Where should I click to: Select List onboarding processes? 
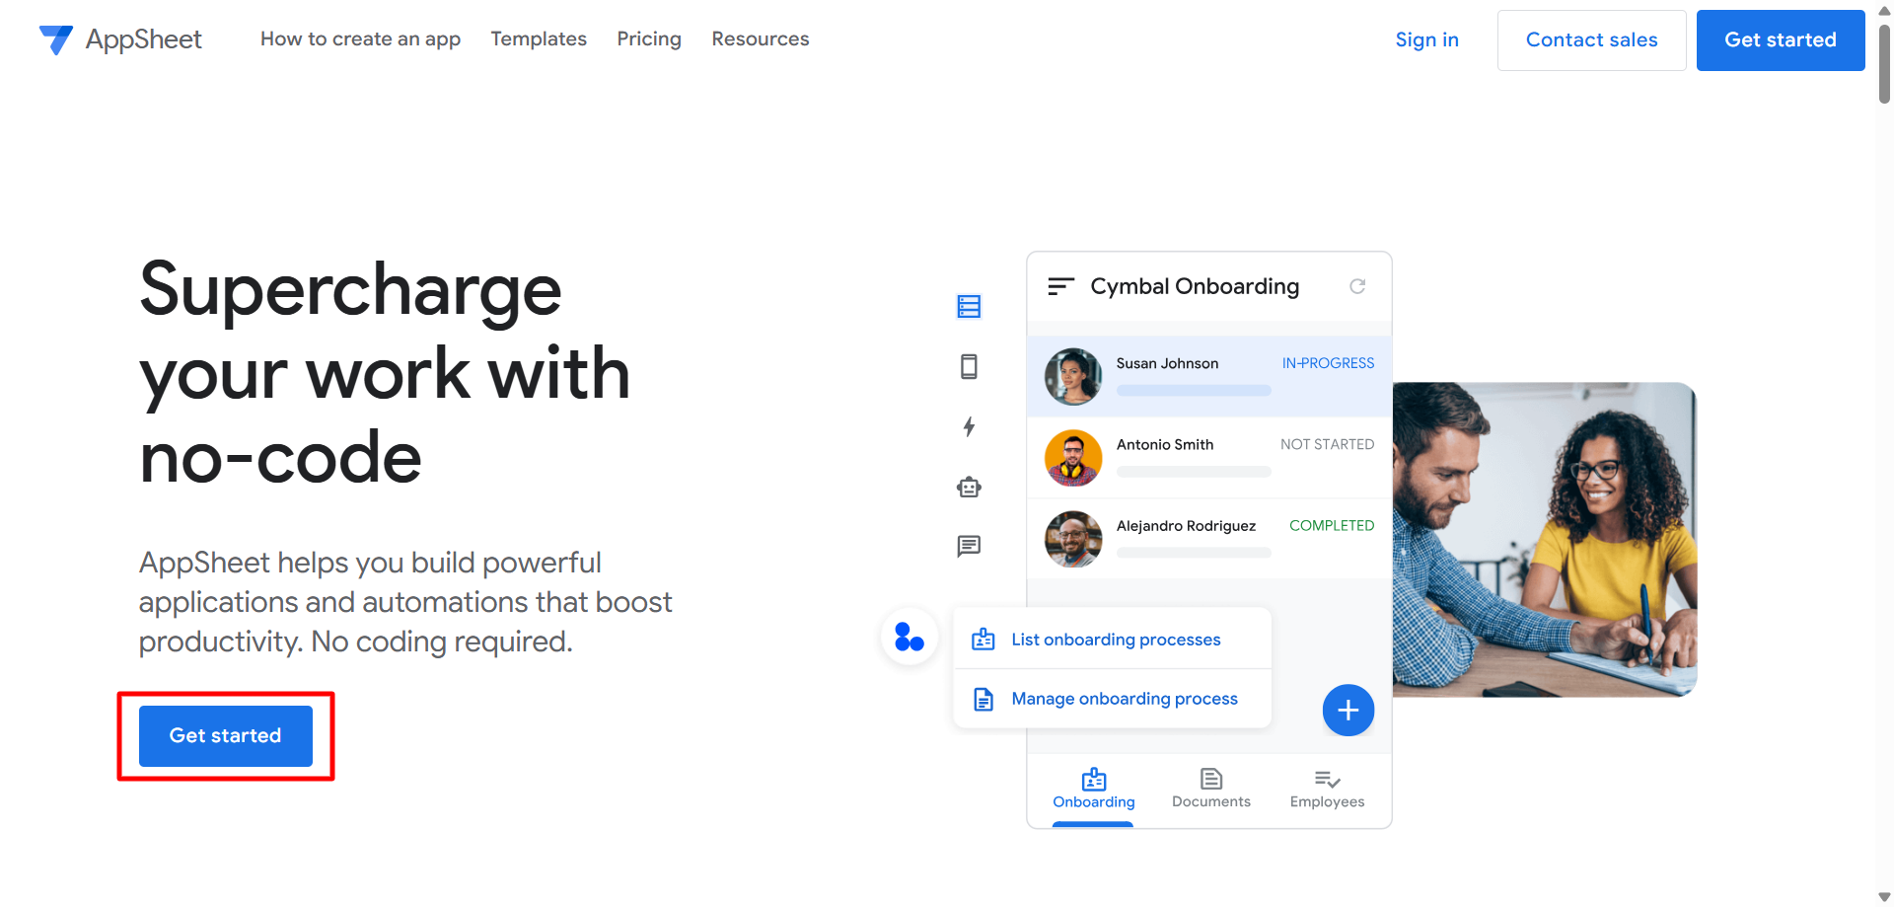pyautogui.click(x=1116, y=640)
